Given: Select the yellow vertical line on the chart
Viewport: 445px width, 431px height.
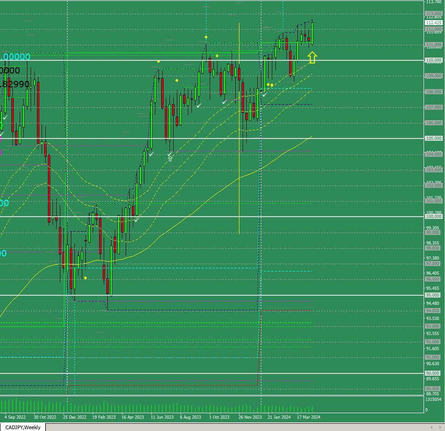Looking at the screenshot, I should click(x=239, y=128).
